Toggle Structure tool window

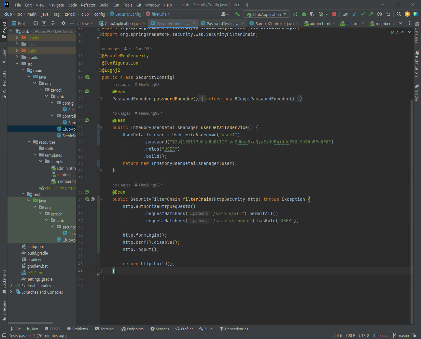4,310
